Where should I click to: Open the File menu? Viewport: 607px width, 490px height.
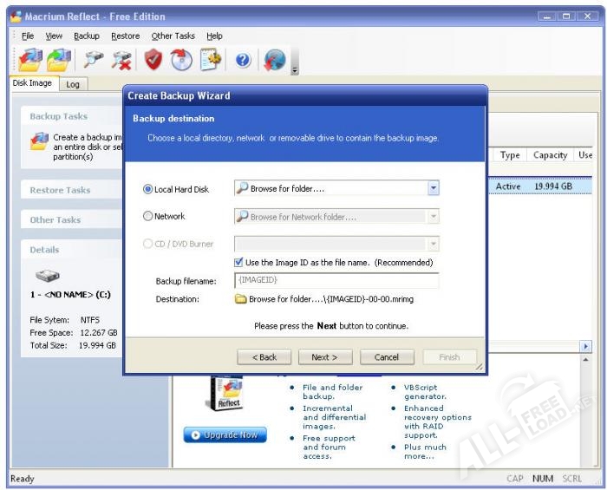coord(28,36)
